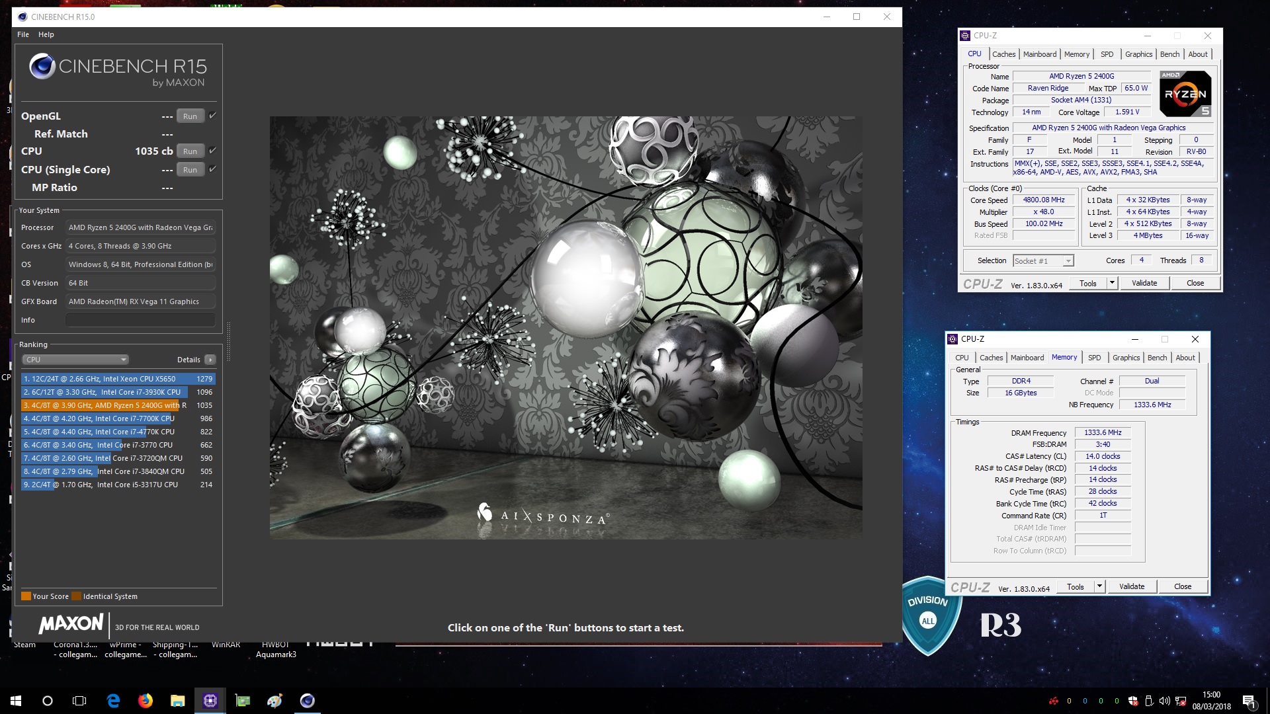The width and height of the screenshot is (1270, 714).
Task: Open the Socket #1 selection dropdown
Action: pyautogui.click(x=1043, y=261)
